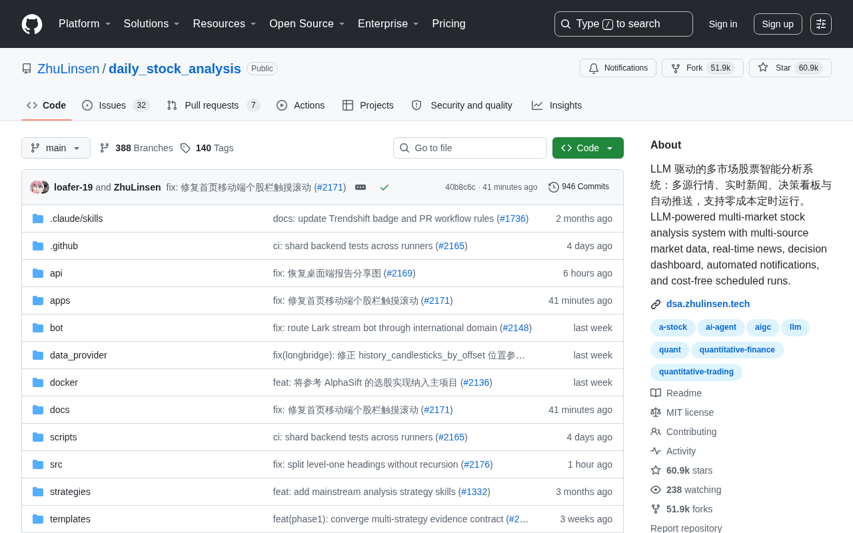This screenshot has width=853, height=533.
Task: Click the Sign in link
Action: click(x=723, y=24)
